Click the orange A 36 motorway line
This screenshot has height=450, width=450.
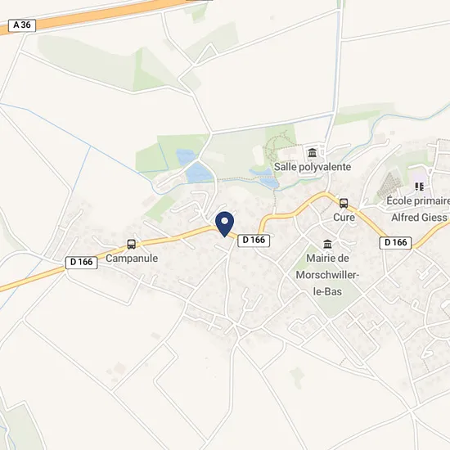click(95, 15)
